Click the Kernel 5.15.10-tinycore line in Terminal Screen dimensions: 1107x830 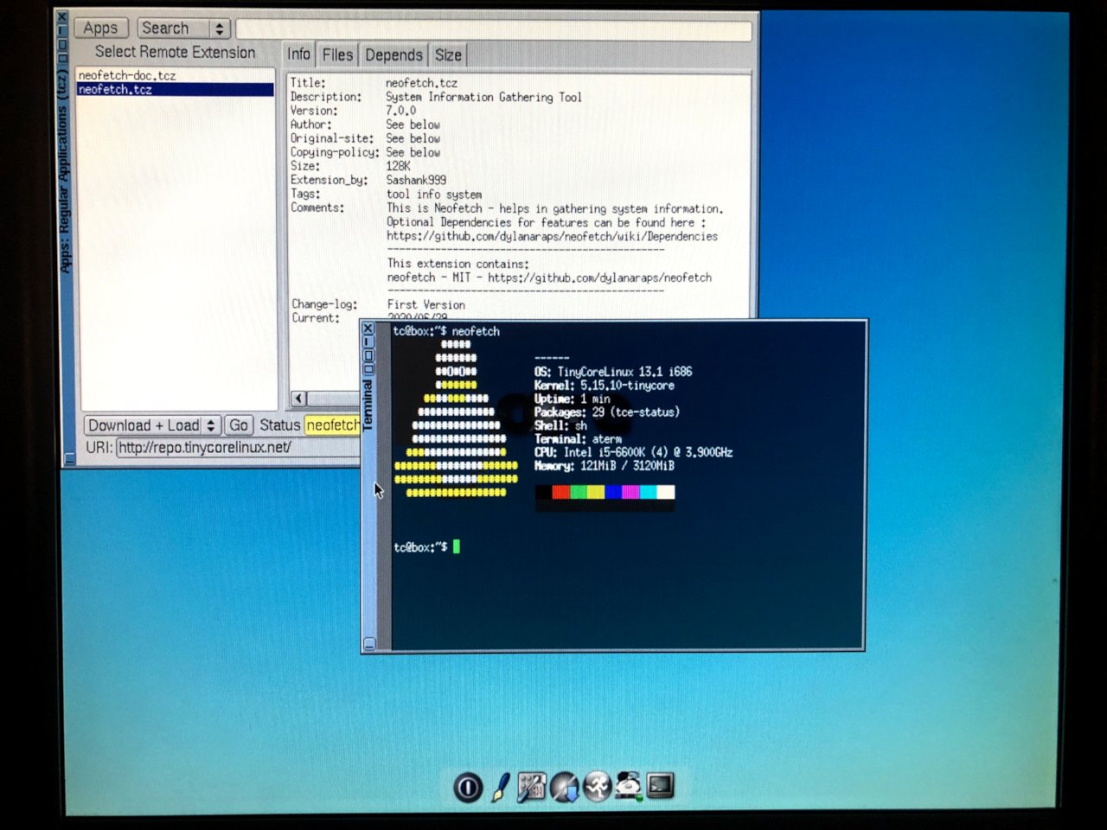pos(604,386)
